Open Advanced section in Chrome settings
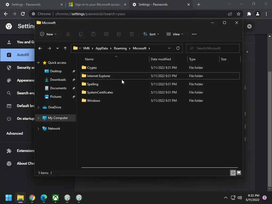Viewport: 272px width, 204px height. click(15, 133)
